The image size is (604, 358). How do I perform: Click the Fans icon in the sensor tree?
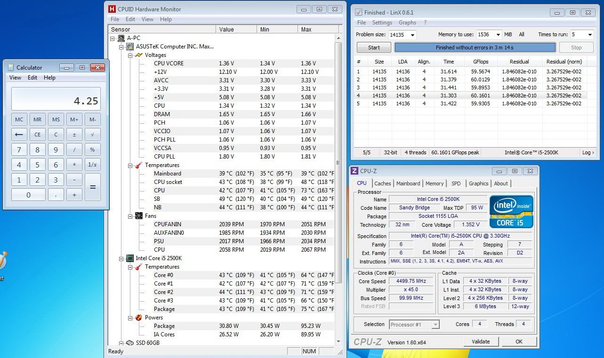(x=138, y=216)
